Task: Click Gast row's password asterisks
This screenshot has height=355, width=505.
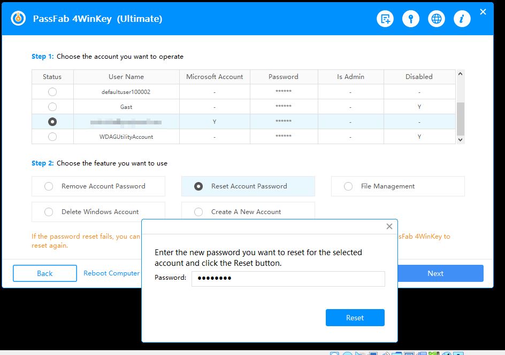Action: pyautogui.click(x=284, y=106)
